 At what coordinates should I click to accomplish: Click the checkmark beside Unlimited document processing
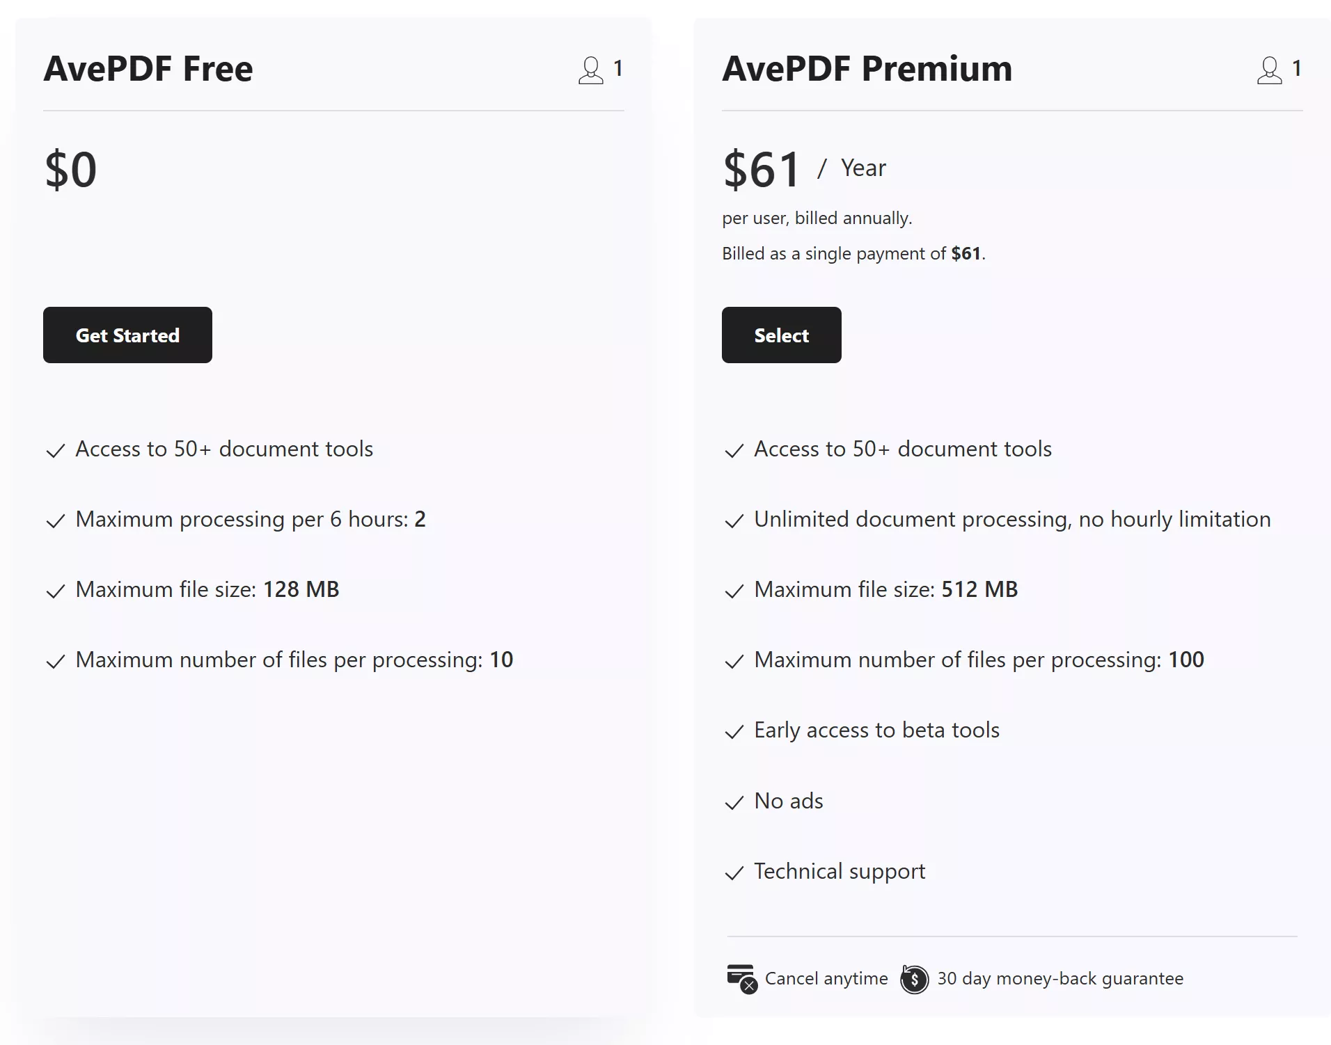734,521
